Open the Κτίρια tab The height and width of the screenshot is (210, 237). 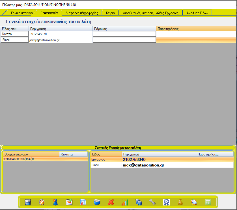click(x=110, y=13)
